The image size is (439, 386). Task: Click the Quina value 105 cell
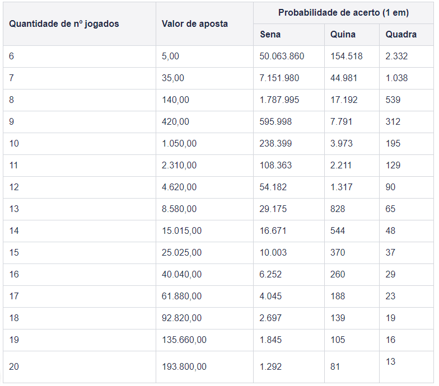(352, 340)
